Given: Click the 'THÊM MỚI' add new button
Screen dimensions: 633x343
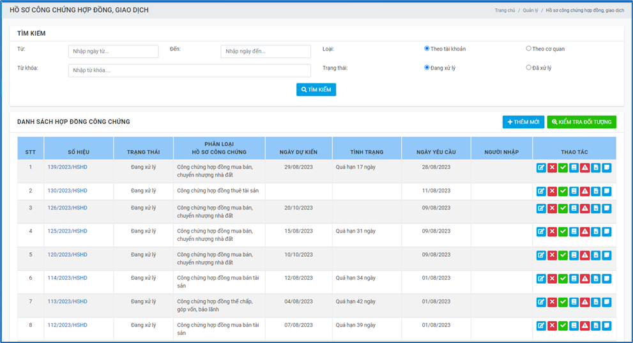Looking at the screenshot, I should (523, 122).
